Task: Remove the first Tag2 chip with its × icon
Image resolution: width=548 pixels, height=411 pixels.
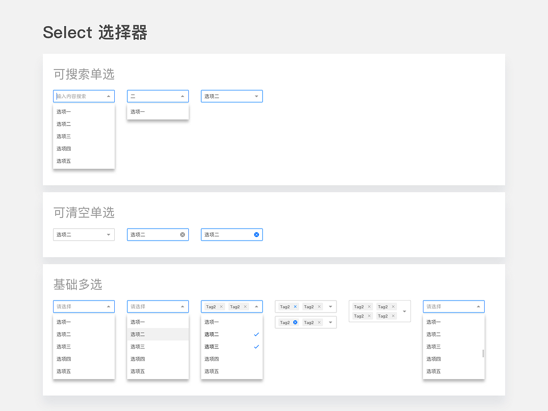Action: (220, 307)
